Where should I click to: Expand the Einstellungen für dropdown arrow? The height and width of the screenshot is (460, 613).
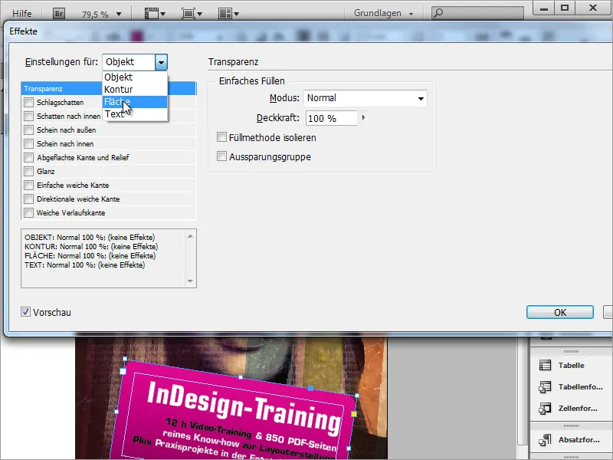tap(161, 62)
